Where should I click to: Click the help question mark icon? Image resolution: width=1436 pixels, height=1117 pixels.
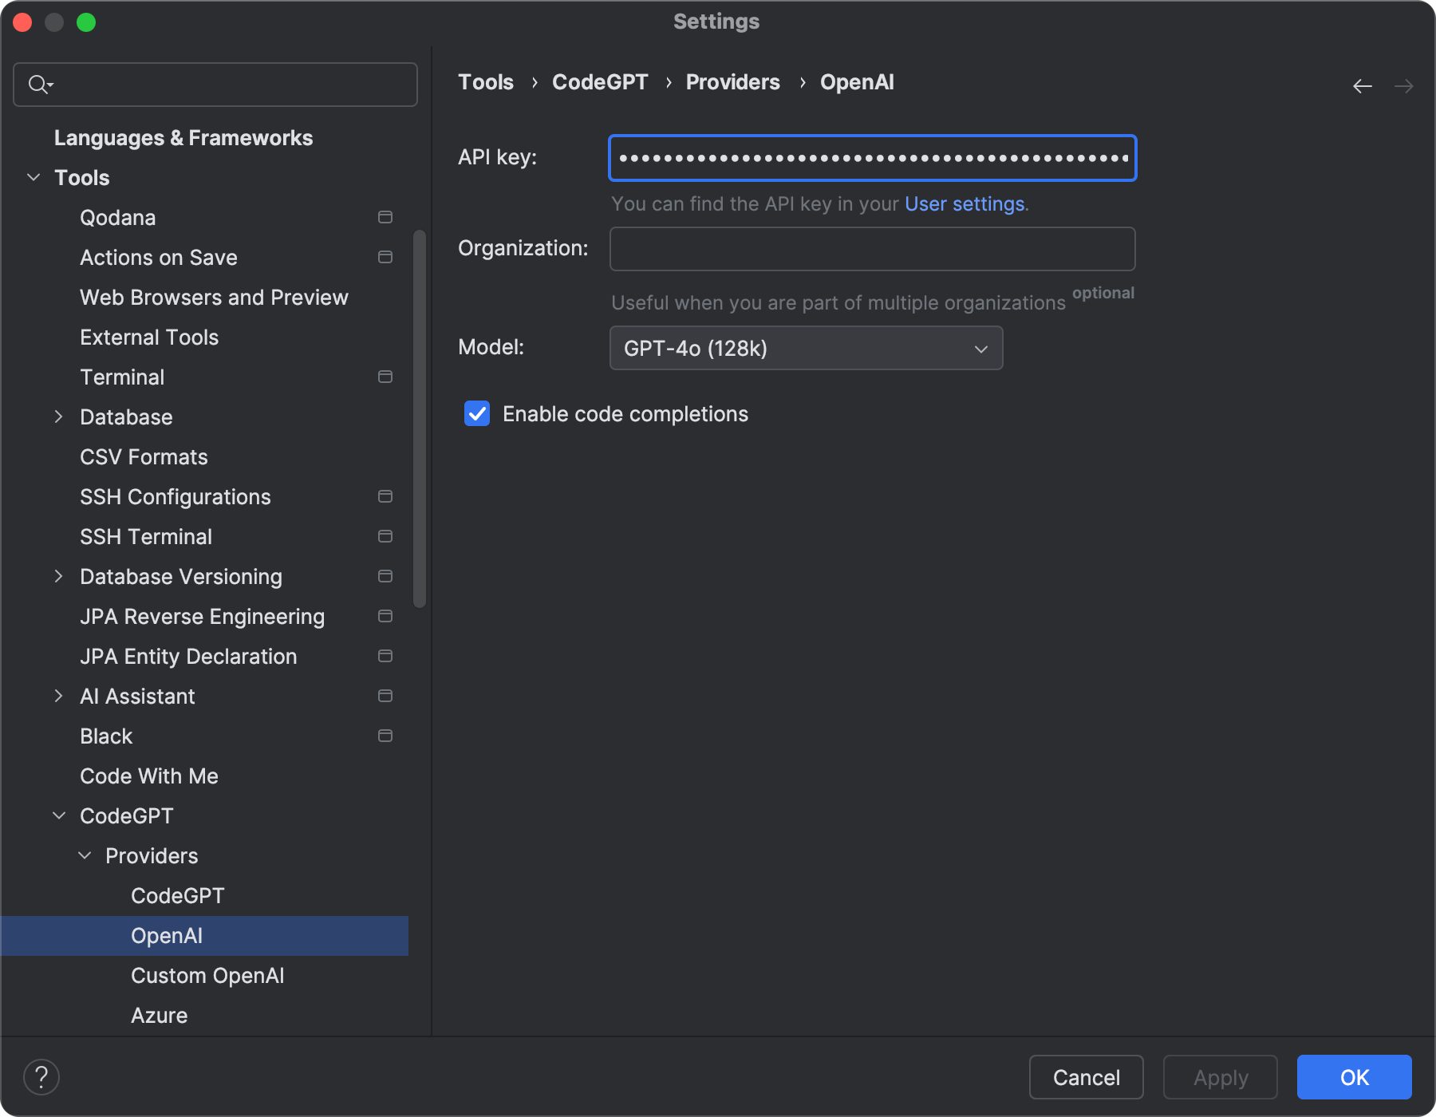coord(41,1077)
